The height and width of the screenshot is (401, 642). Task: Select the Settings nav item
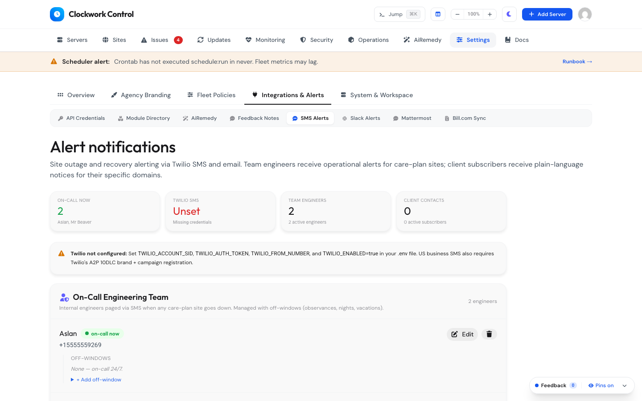pos(473,40)
